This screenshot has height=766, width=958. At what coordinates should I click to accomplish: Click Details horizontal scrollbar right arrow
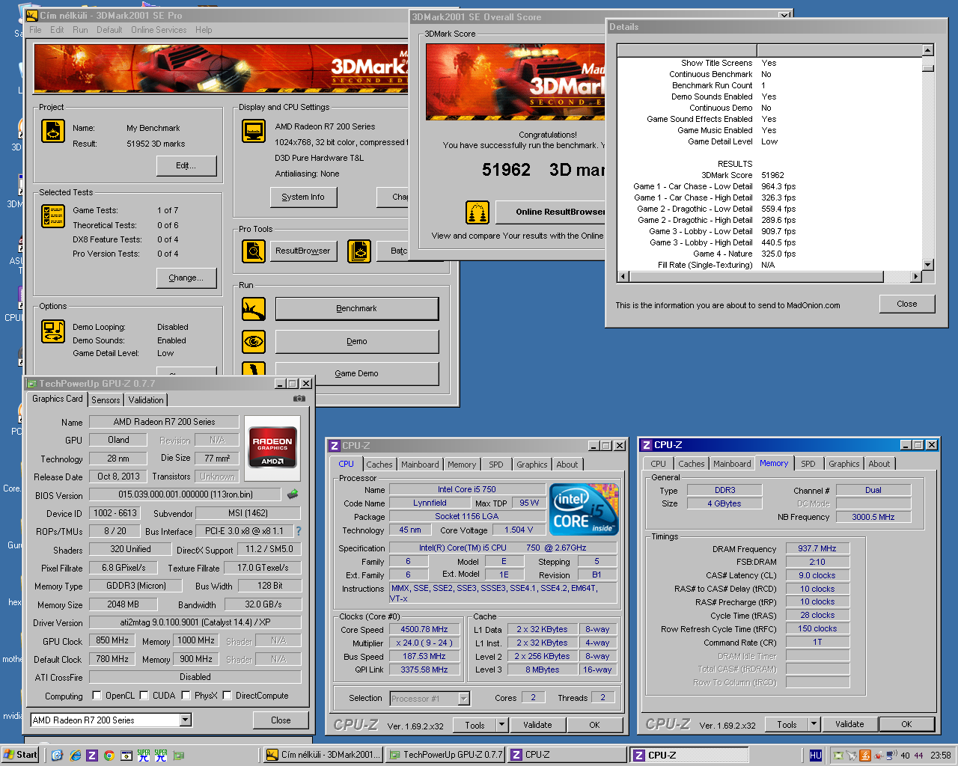click(915, 277)
